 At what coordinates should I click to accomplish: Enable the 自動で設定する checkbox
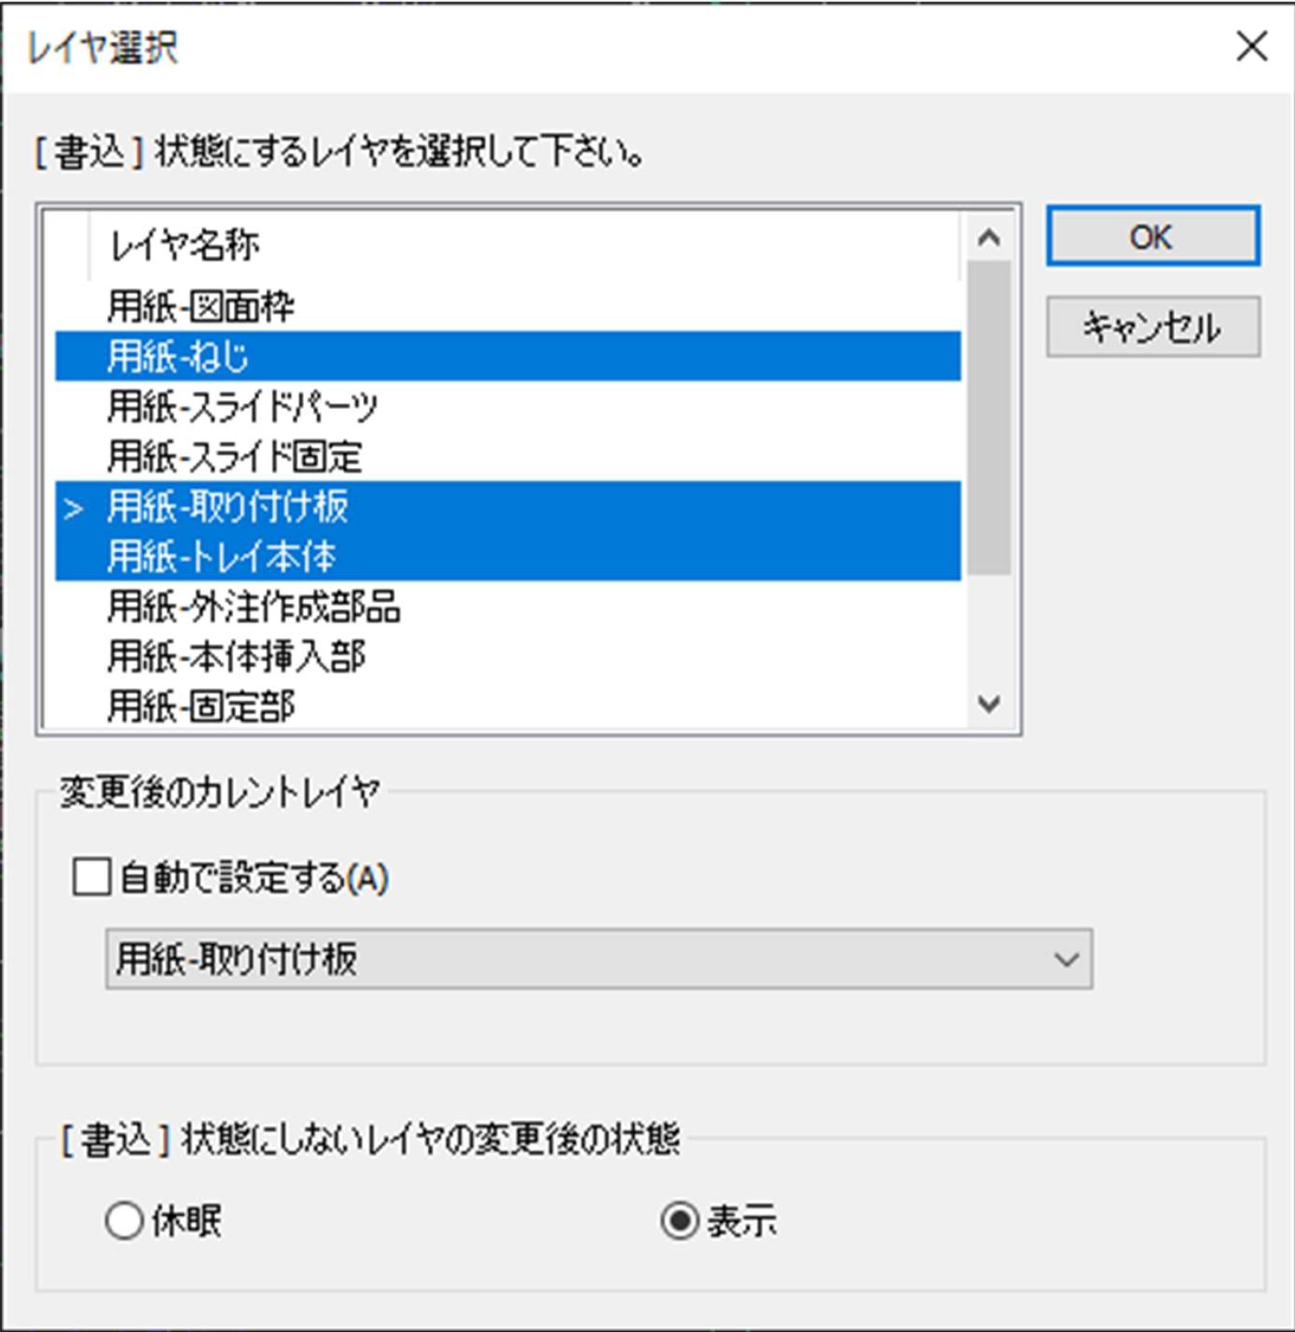pyautogui.click(x=92, y=877)
